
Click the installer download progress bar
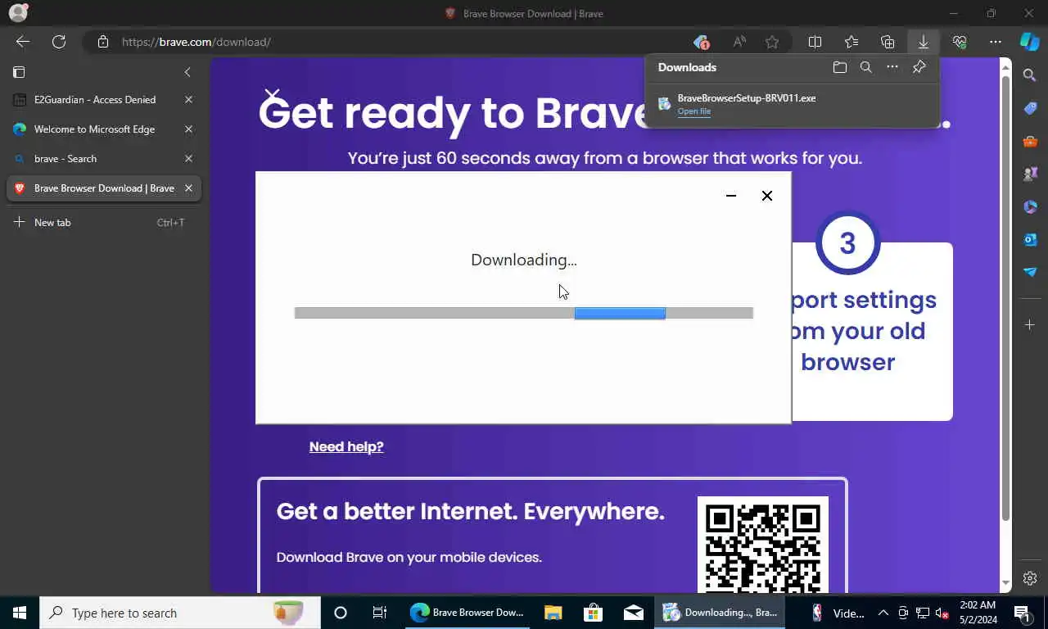coord(524,313)
